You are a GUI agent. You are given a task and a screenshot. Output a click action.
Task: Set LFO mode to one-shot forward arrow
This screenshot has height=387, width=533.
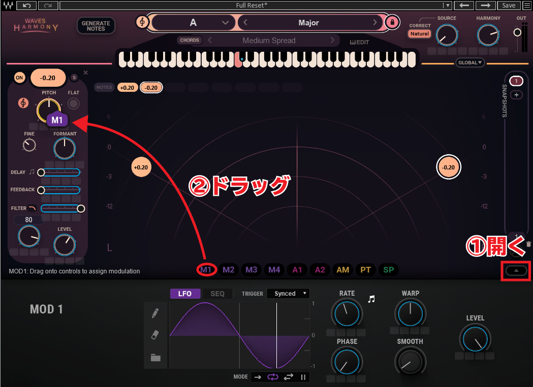(258, 377)
